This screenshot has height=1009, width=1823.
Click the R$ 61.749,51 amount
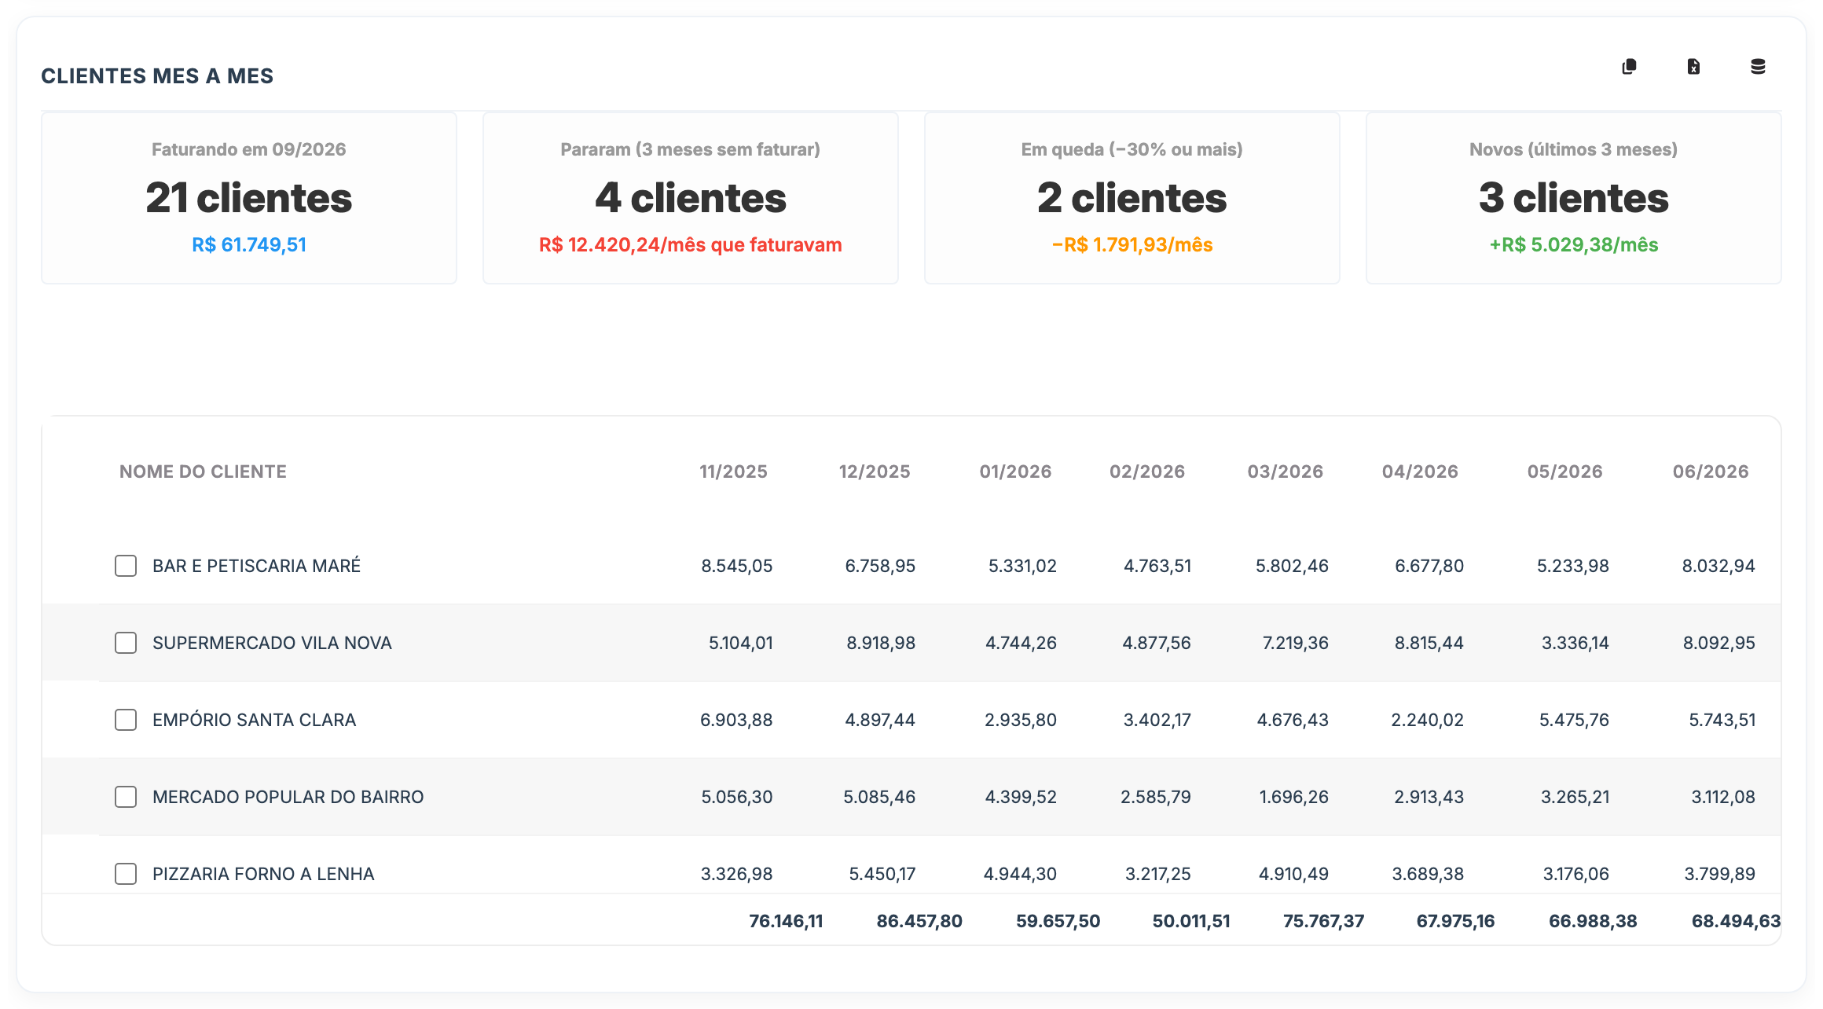pos(249,245)
